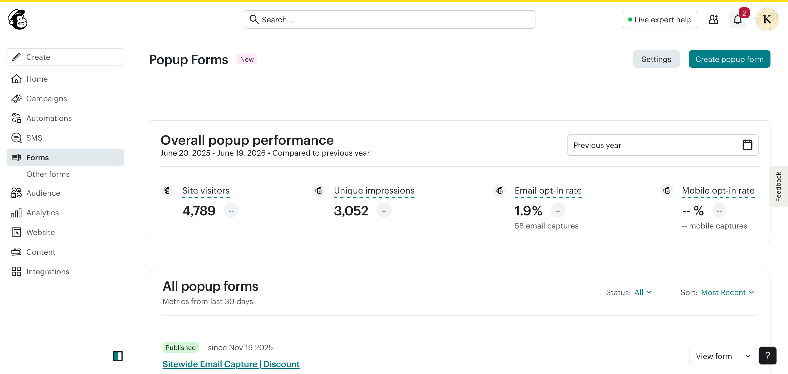Screen dimensions: 788x374
Task: Expand the arrow next to View form
Action: point(748,356)
